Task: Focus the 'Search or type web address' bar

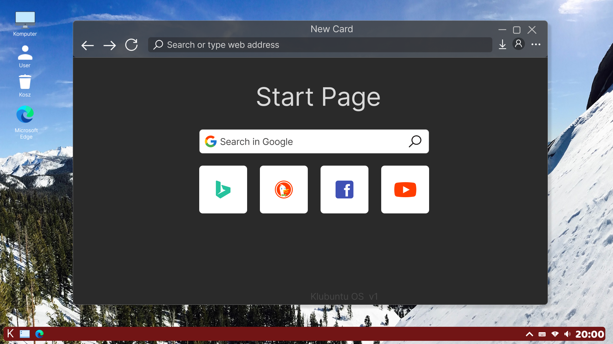Action: (x=320, y=45)
